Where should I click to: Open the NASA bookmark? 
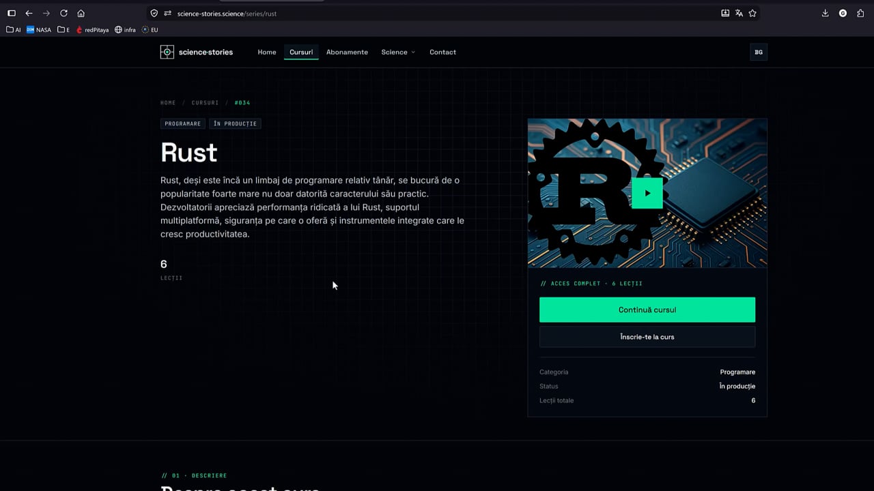click(39, 30)
